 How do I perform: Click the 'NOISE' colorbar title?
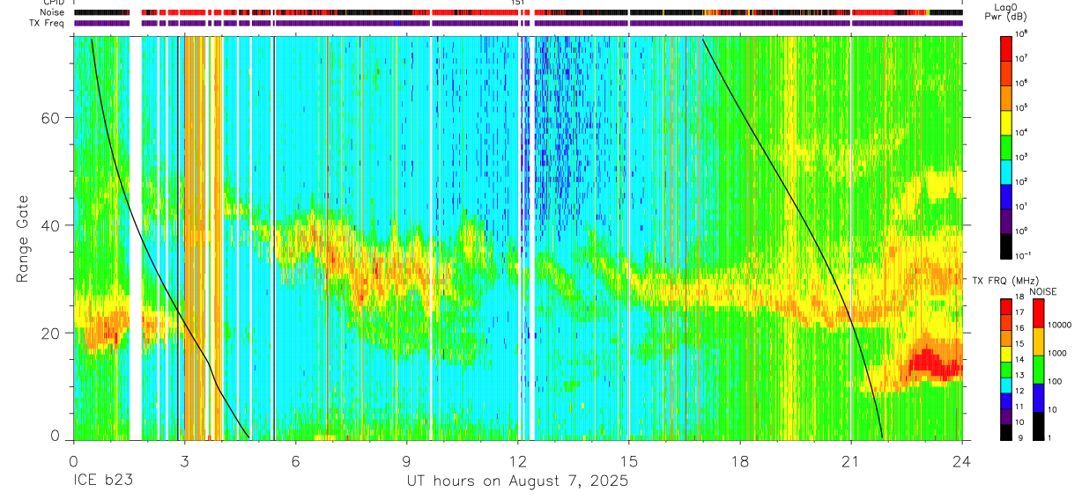tap(1043, 290)
